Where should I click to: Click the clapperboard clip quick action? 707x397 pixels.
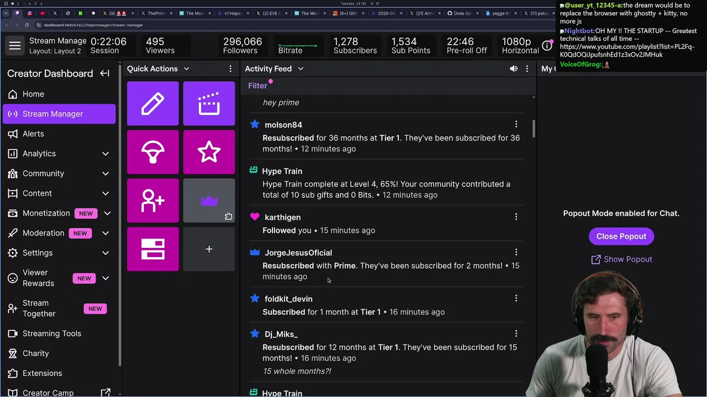pos(209,104)
